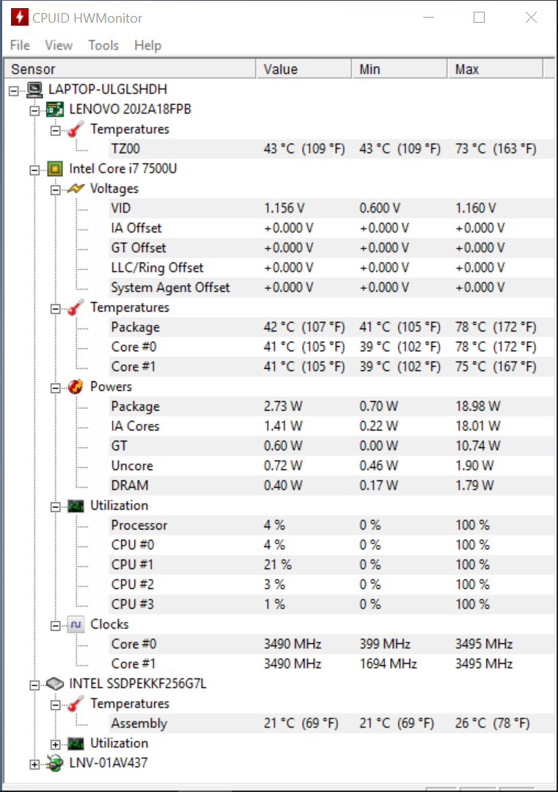Expand the SSD Utilization node

tap(56, 744)
